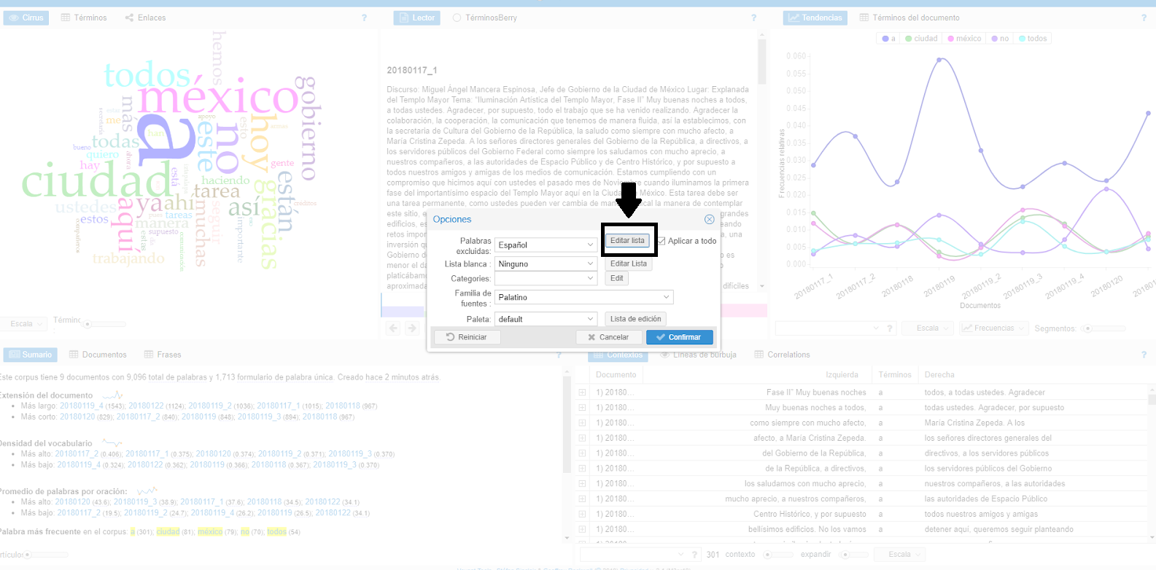
Task: Open the Correlations tab
Action: coord(782,355)
